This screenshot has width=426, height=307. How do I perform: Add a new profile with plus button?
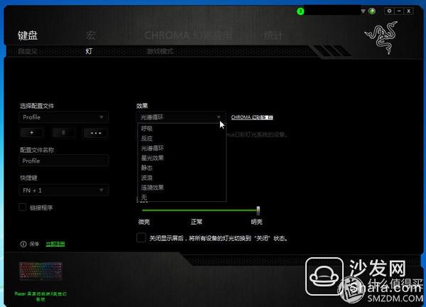pos(32,133)
